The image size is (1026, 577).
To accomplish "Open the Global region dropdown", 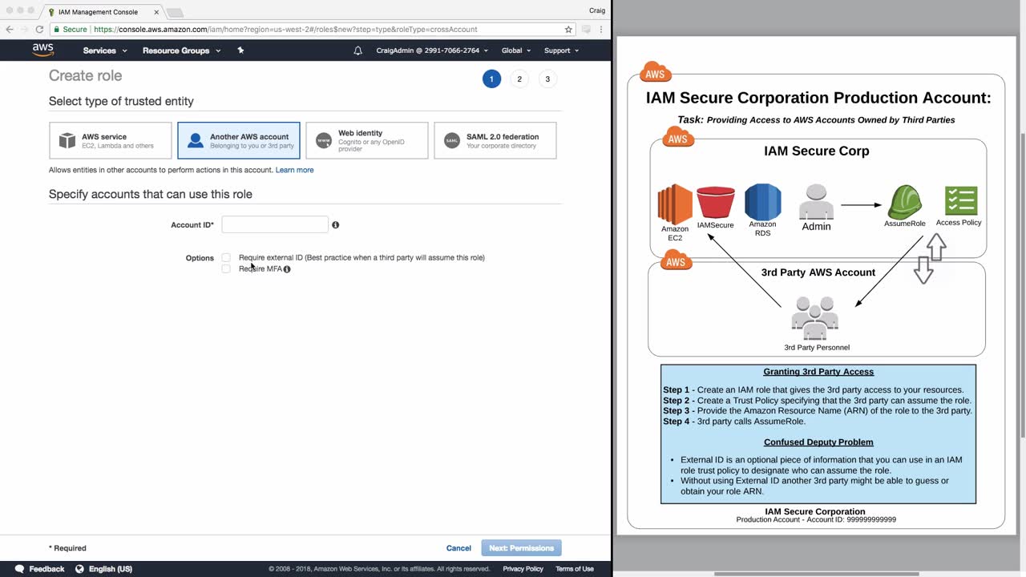I will 516,50.
